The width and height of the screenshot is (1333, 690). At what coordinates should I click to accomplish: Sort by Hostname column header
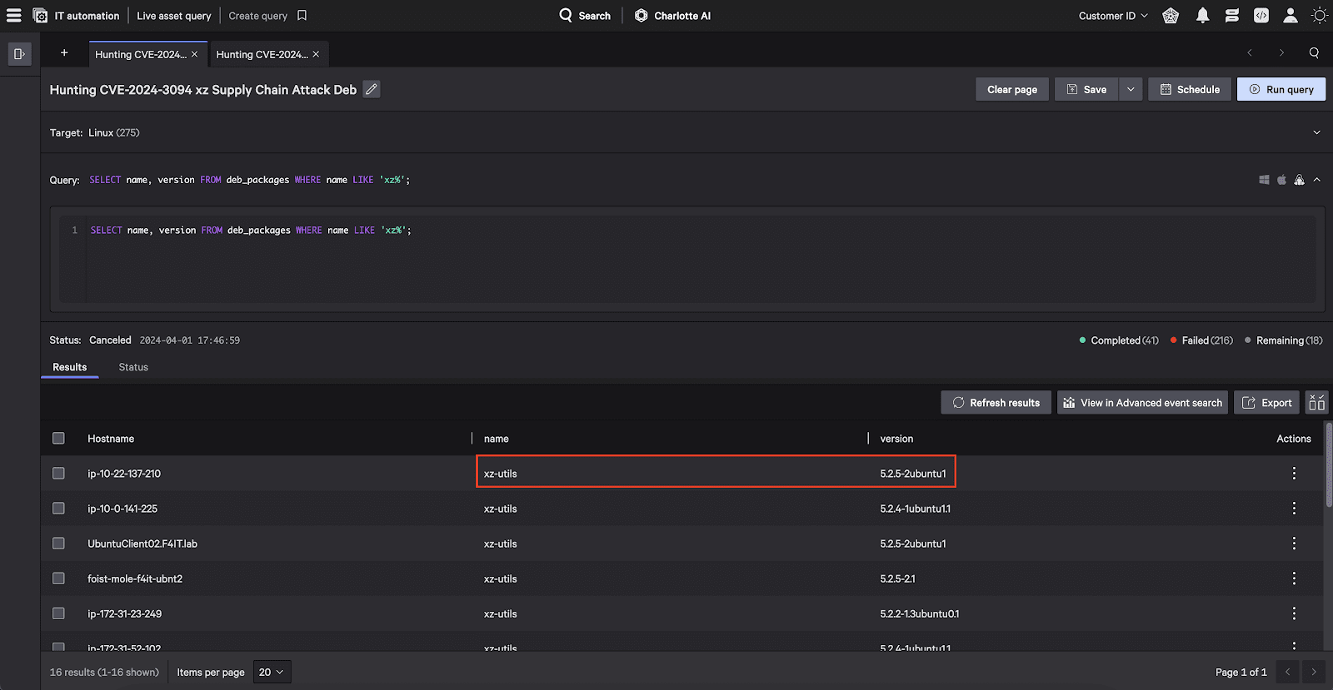[111, 439]
